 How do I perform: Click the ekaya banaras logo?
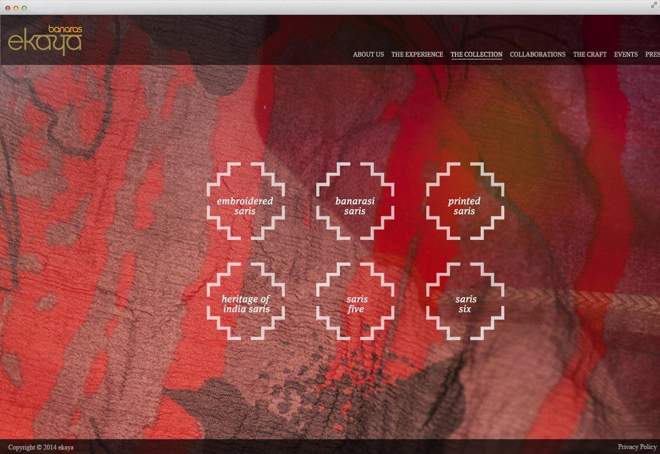click(45, 40)
